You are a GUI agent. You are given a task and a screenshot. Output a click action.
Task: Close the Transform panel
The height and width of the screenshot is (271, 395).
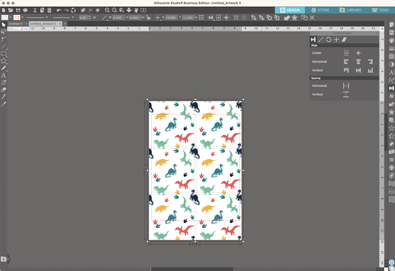(x=377, y=33)
